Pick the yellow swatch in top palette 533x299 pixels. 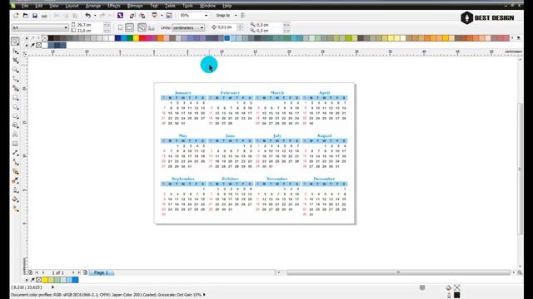[x=136, y=38]
